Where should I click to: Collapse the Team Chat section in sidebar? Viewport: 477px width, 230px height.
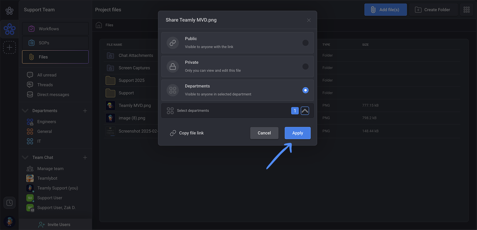tap(25, 157)
